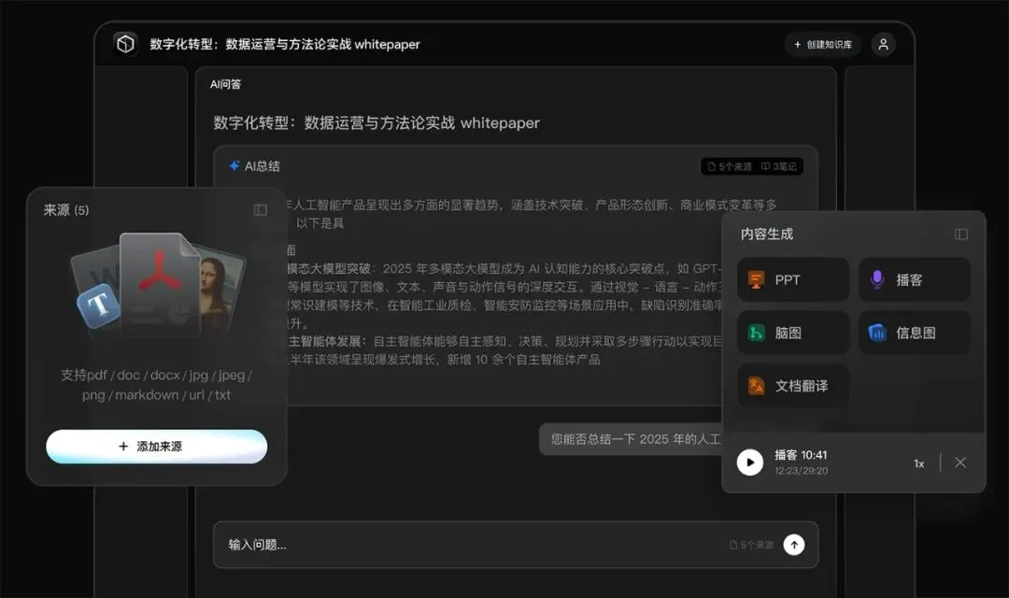Close the podcast player bar
This screenshot has width=1009, height=598.
point(960,463)
